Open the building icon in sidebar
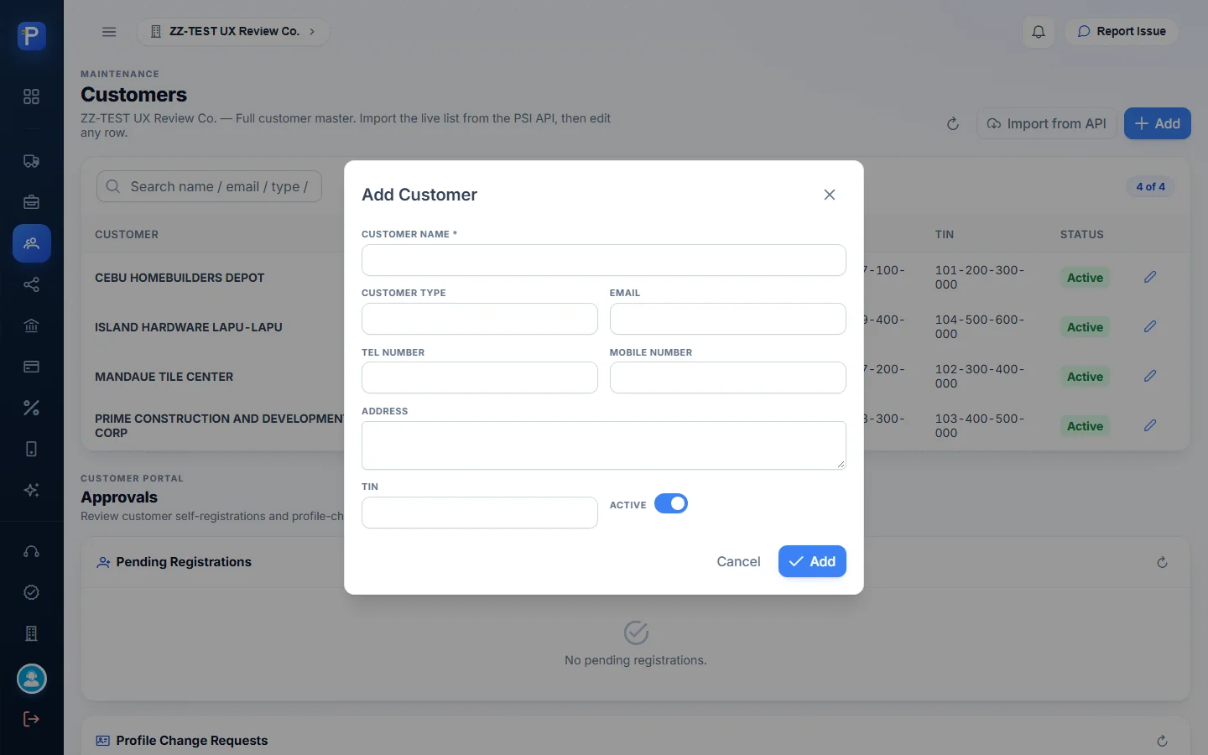This screenshot has width=1208, height=755. click(x=32, y=633)
